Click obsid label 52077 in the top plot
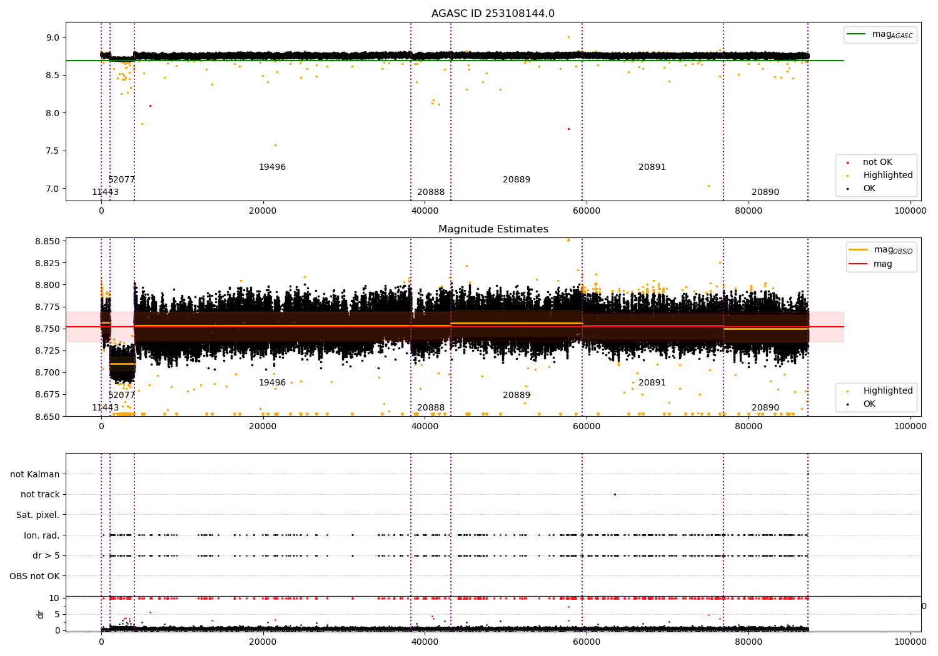 (121, 180)
